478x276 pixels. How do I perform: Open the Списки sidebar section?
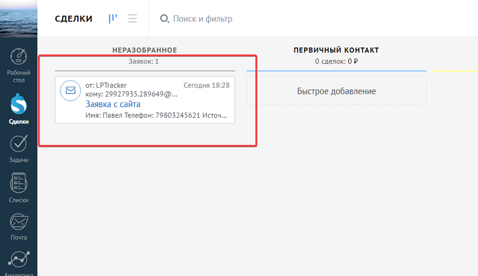click(19, 188)
